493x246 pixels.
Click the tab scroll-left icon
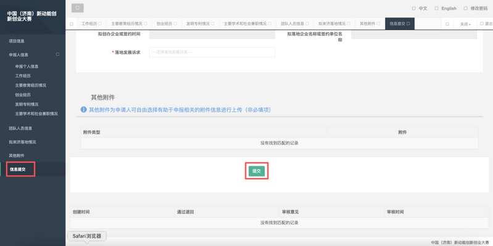[x=72, y=24]
